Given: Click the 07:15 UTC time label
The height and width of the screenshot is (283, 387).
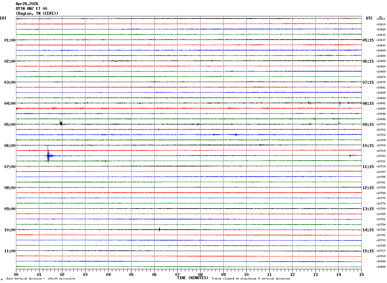Looking at the screenshot, I should point(368,82).
